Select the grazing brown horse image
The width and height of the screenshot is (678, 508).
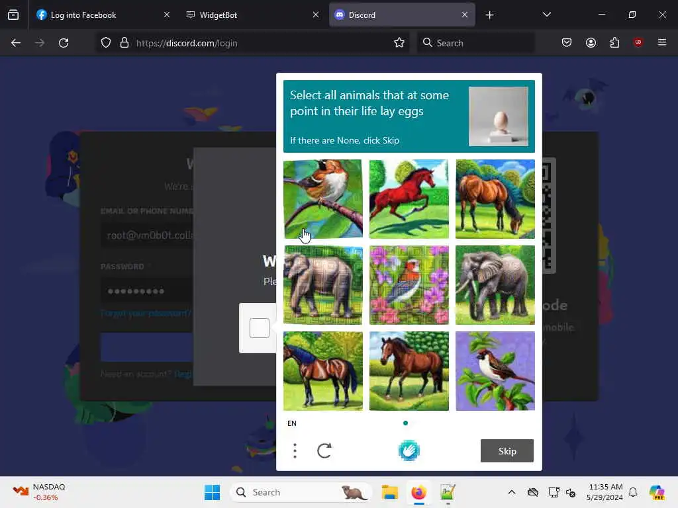click(495, 198)
